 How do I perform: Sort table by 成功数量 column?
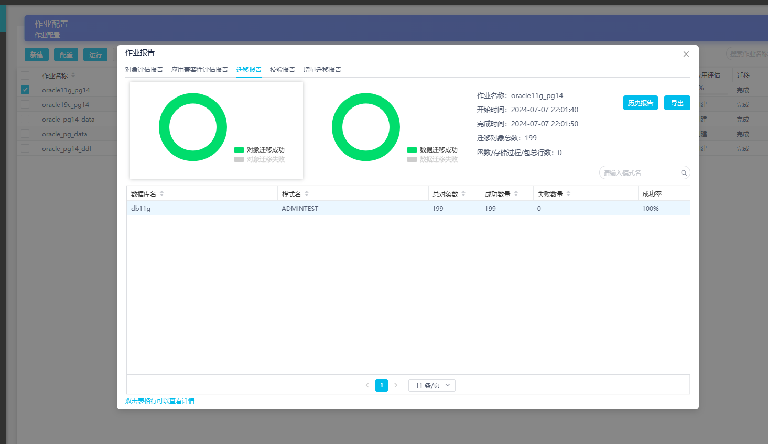click(x=516, y=194)
